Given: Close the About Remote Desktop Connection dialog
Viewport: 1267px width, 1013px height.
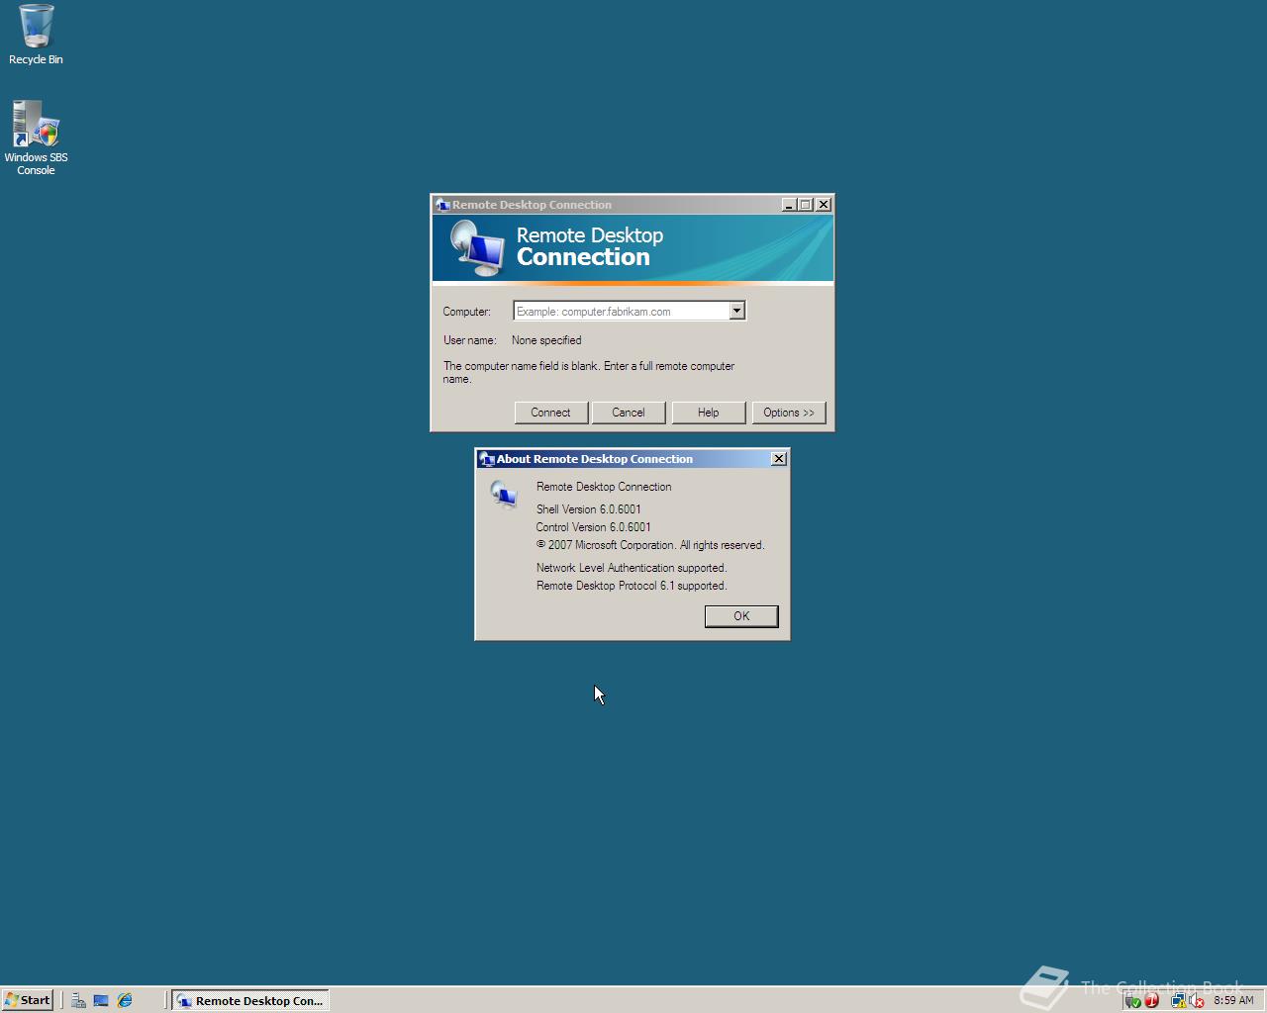Looking at the screenshot, I should (779, 459).
